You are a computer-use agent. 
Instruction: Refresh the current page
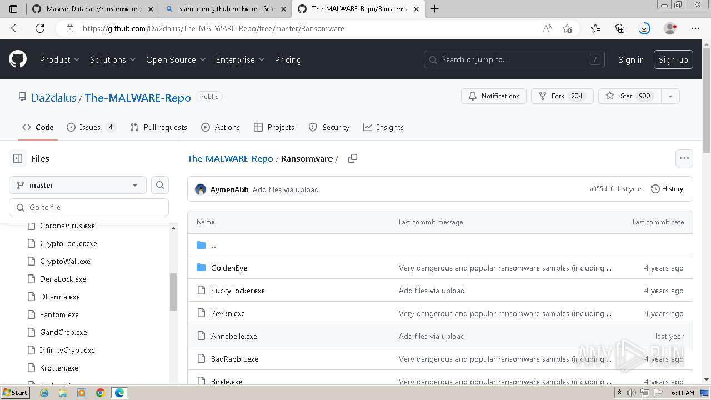pos(40,28)
